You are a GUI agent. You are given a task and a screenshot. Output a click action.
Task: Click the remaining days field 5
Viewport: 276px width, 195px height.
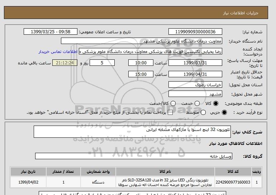tap(102, 63)
